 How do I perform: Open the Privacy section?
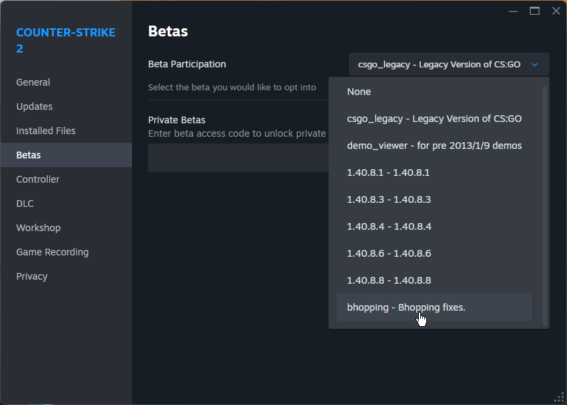(x=66, y=276)
